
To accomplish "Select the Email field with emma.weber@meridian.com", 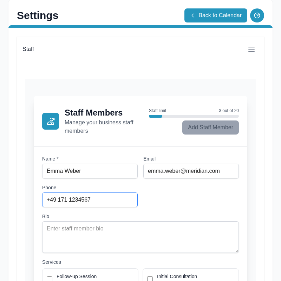I will click(x=191, y=171).
